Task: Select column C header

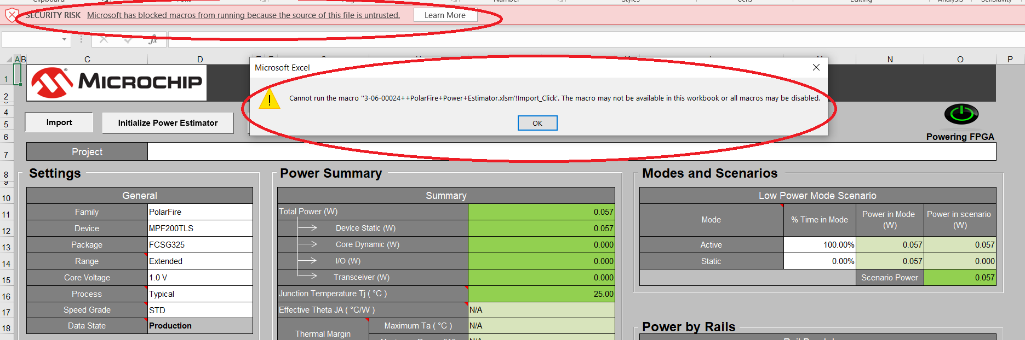Action: point(87,59)
